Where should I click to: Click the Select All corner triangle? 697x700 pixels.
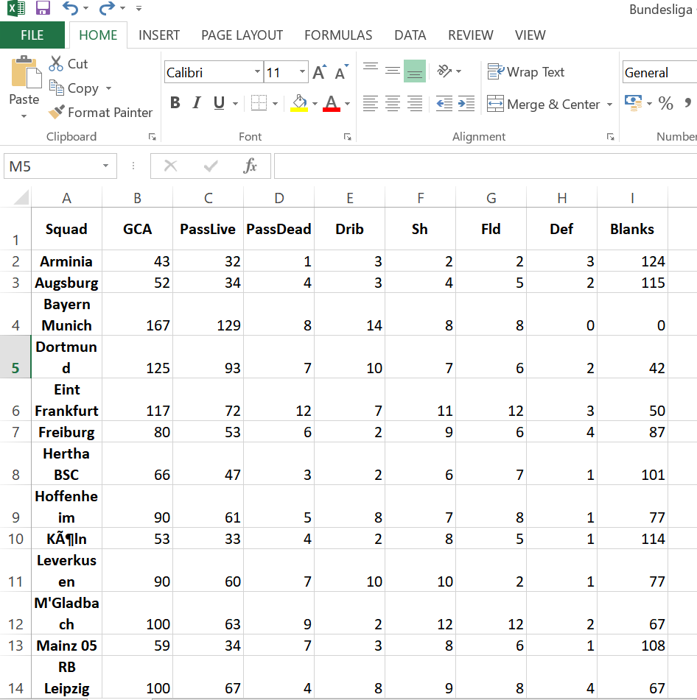point(21,197)
